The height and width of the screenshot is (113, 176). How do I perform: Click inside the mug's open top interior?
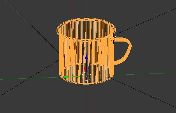point(86,29)
